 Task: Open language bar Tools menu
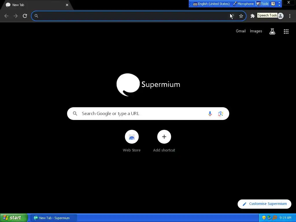[x=262, y=4]
